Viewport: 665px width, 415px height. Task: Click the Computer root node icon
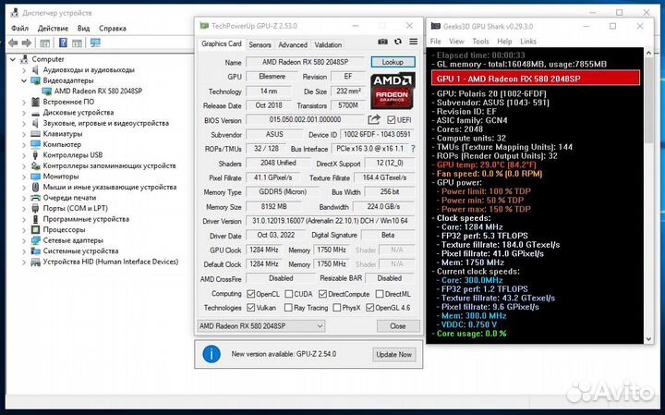click(x=25, y=59)
